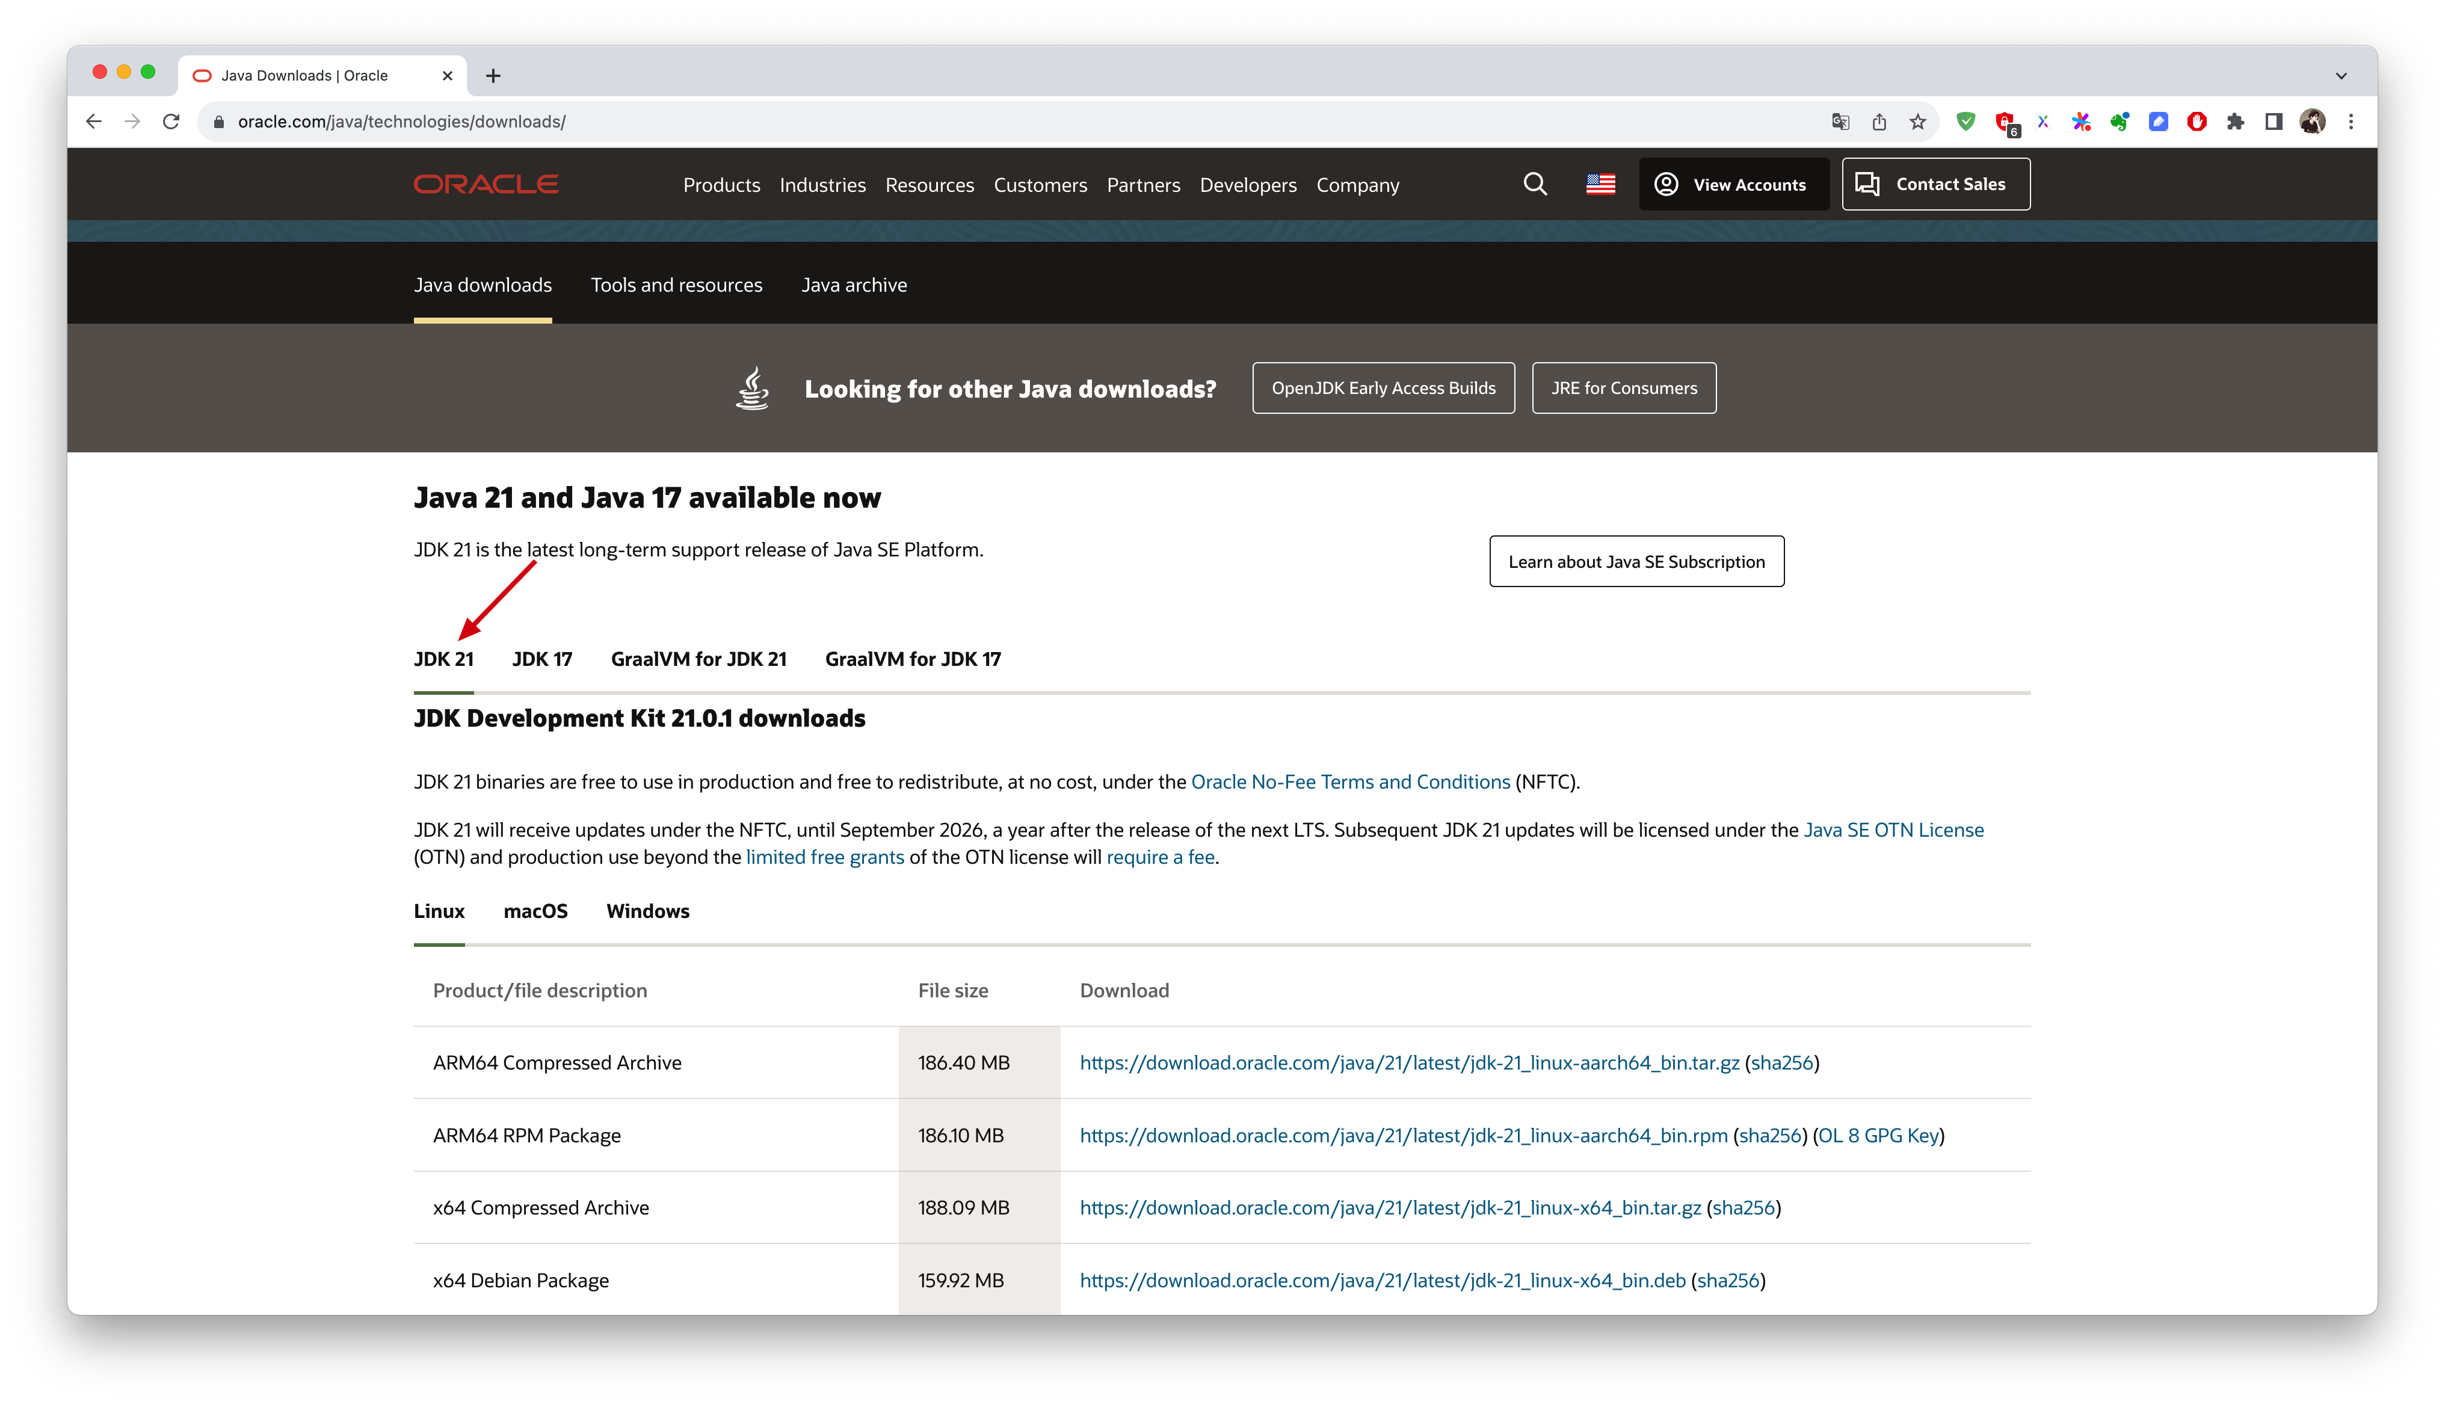Expand the tab search chevron
The height and width of the screenshot is (1404, 2445).
pos(2341,75)
